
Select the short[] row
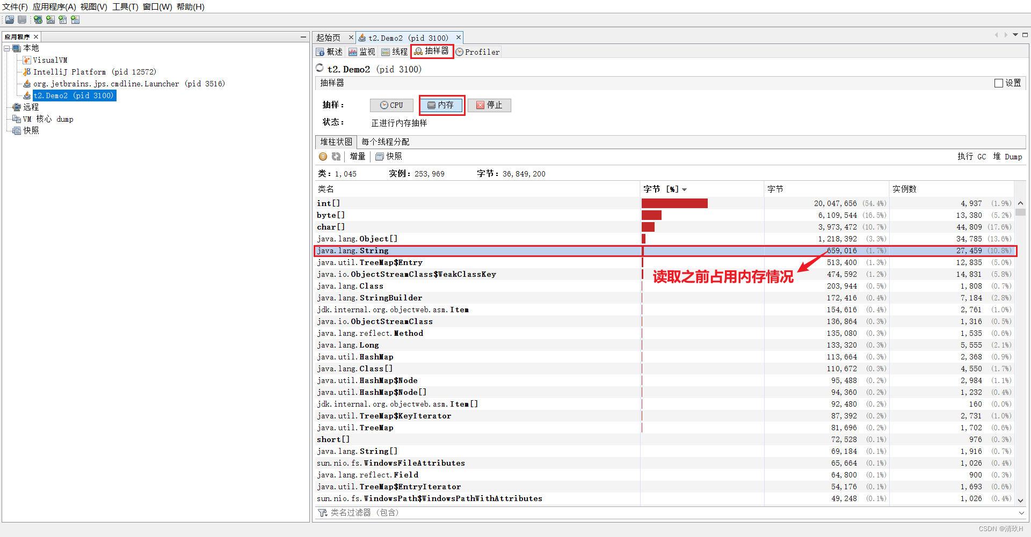click(x=664, y=439)
